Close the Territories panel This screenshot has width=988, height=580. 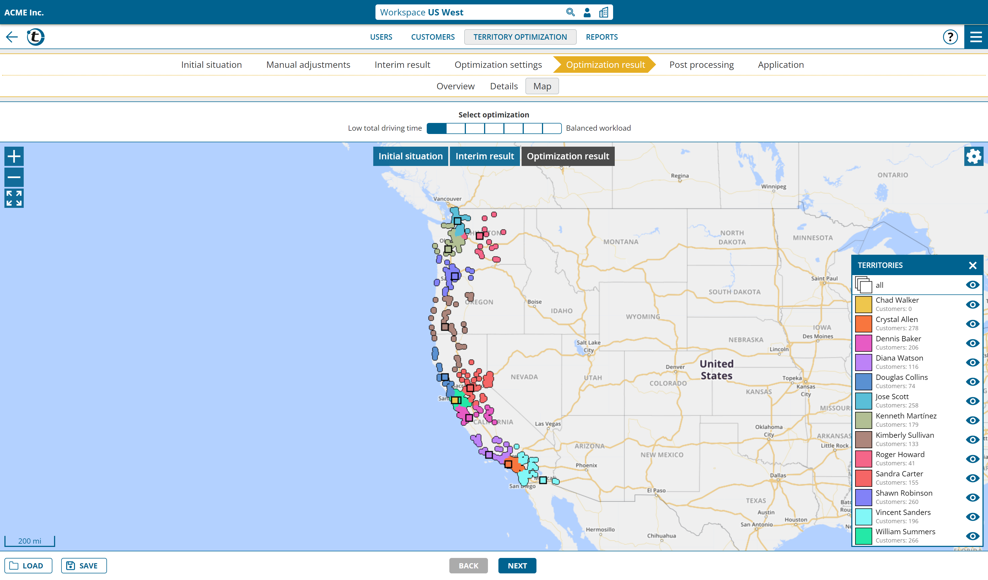(973, 265)
